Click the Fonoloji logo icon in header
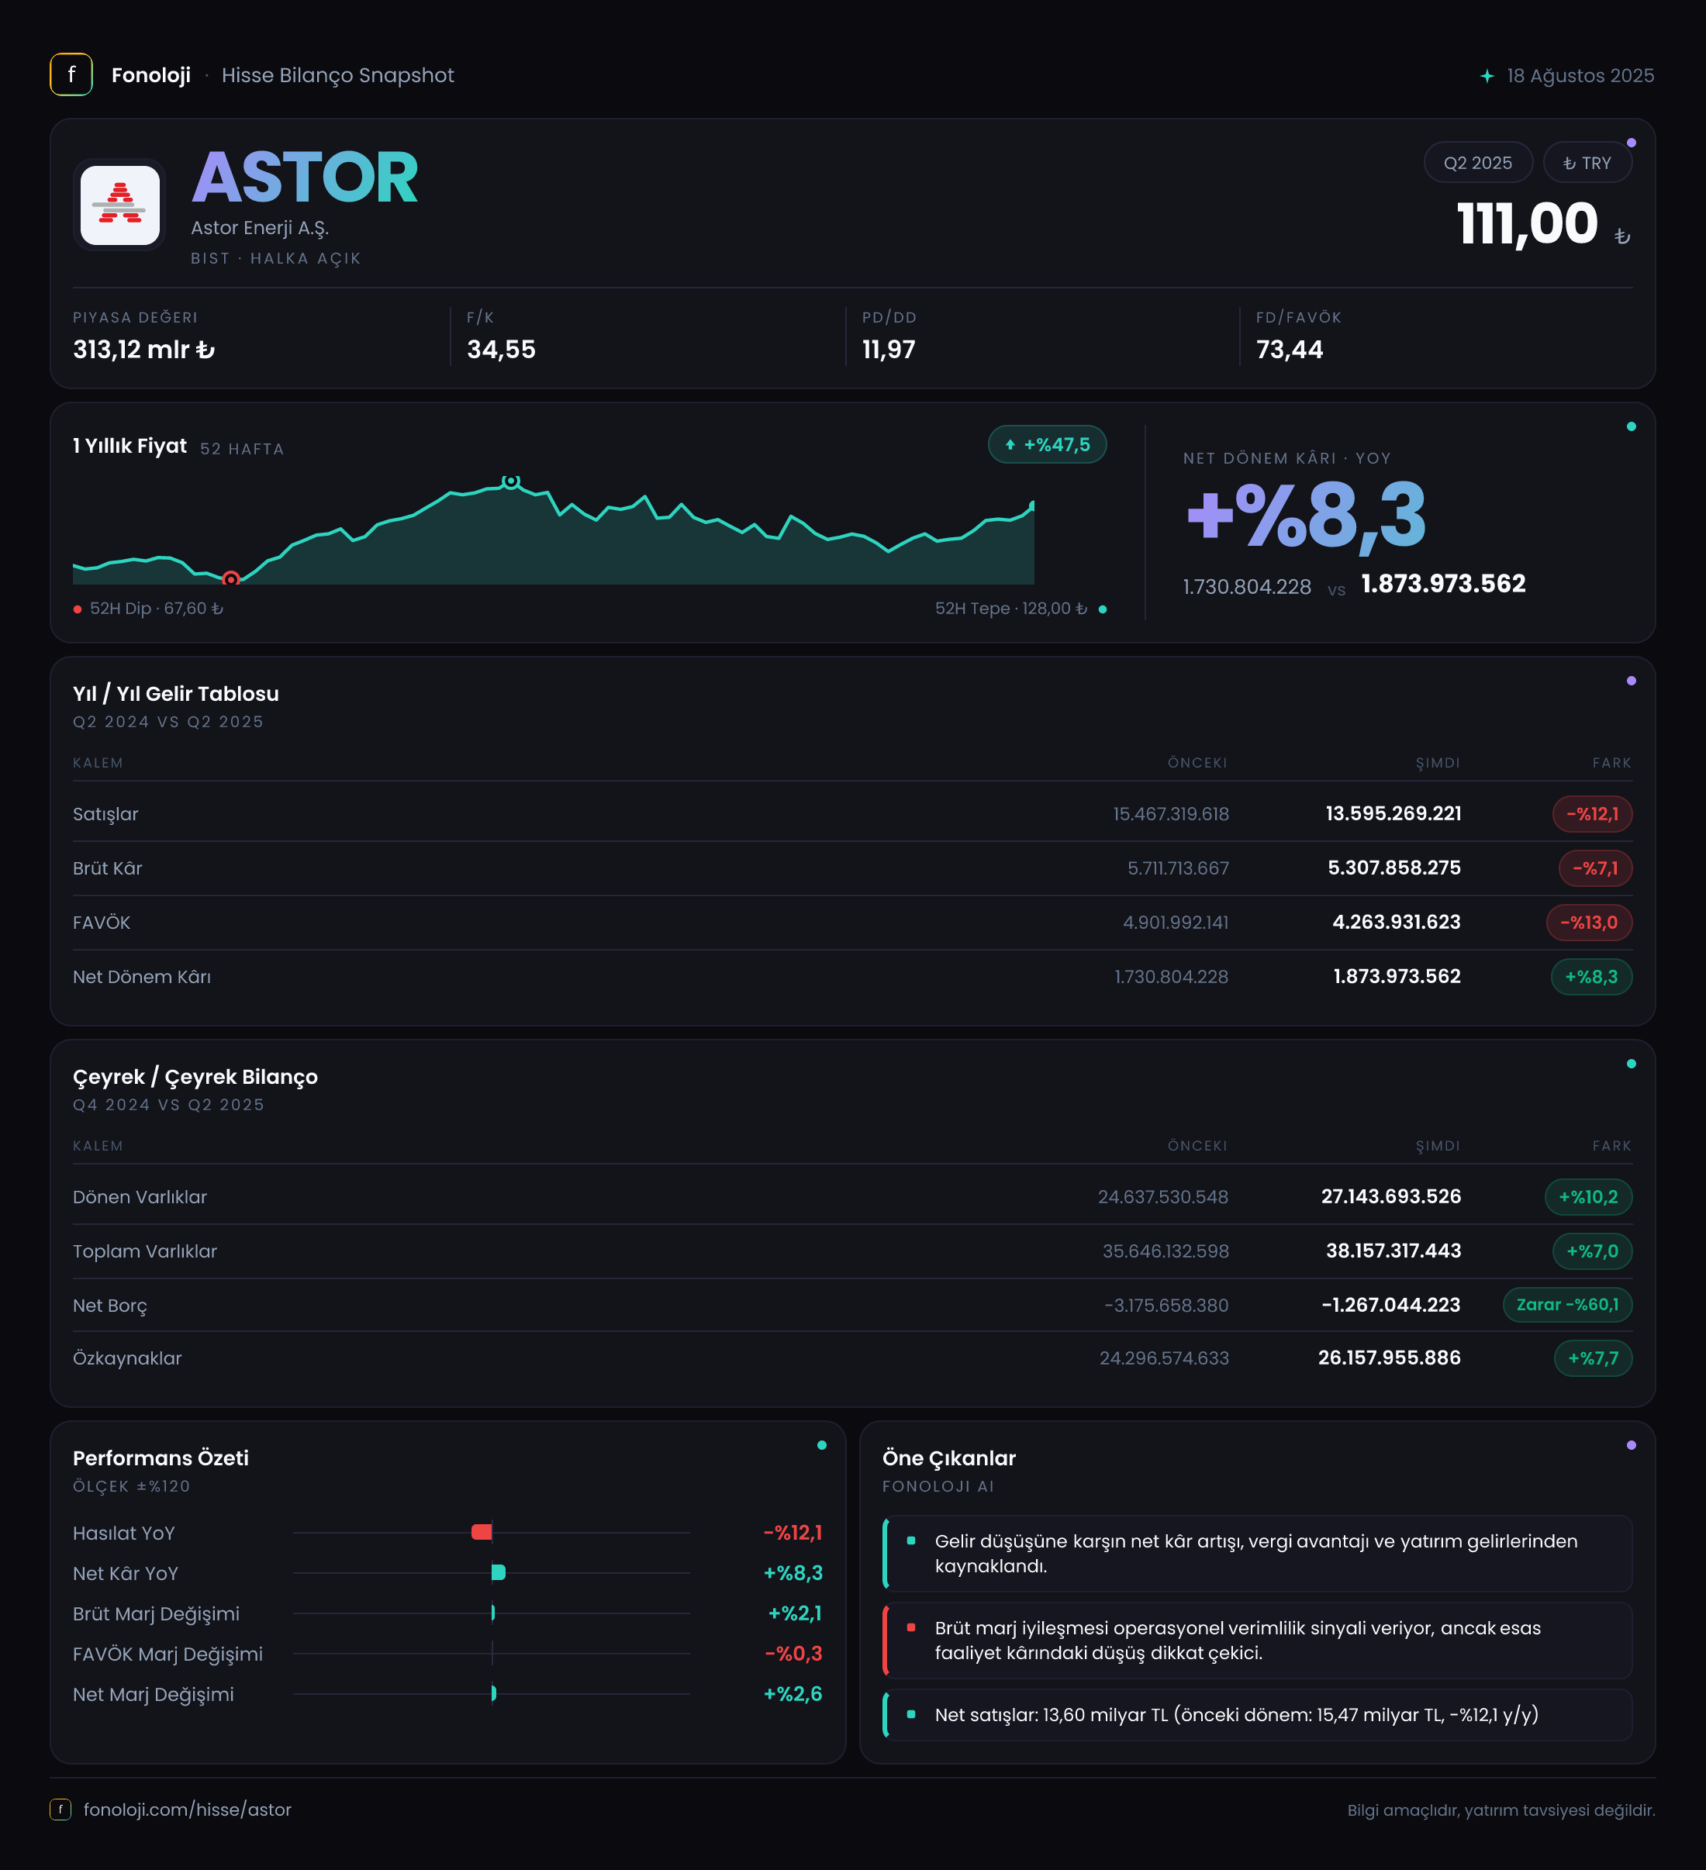Image resolution: width=1706 pixels, height=1870 pixels. click(x=71, y=75)
